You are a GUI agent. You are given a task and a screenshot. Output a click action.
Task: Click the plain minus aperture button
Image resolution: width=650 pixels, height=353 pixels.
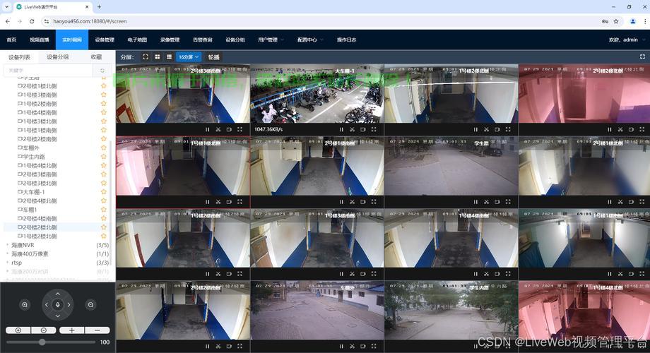coord(97,330)
